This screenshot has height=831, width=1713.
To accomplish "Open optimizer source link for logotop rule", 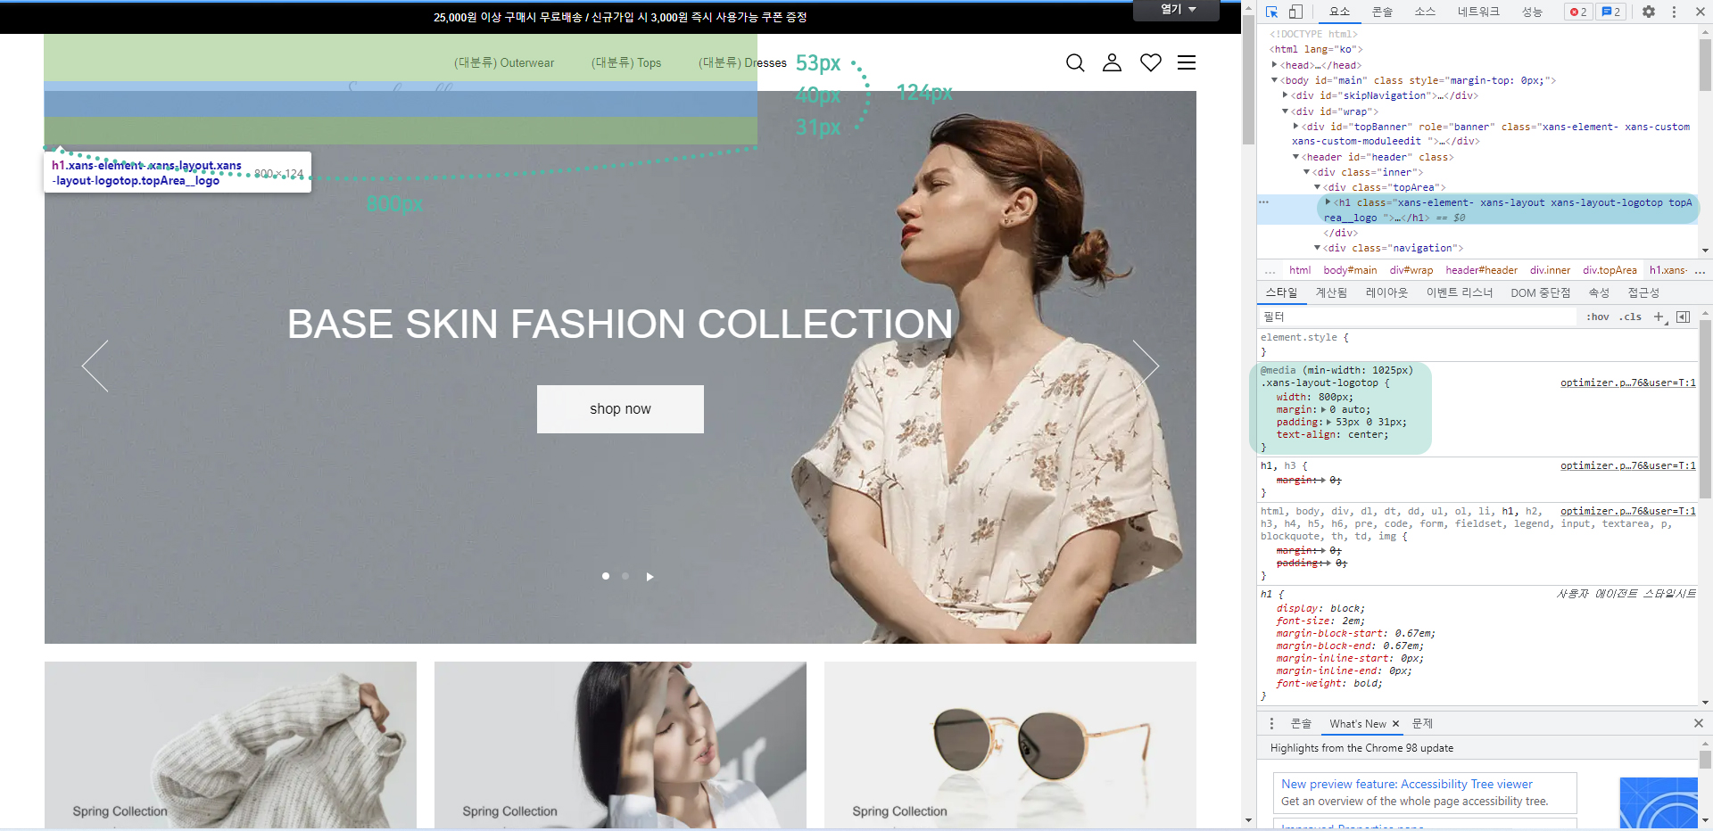I will [1628, 383].
